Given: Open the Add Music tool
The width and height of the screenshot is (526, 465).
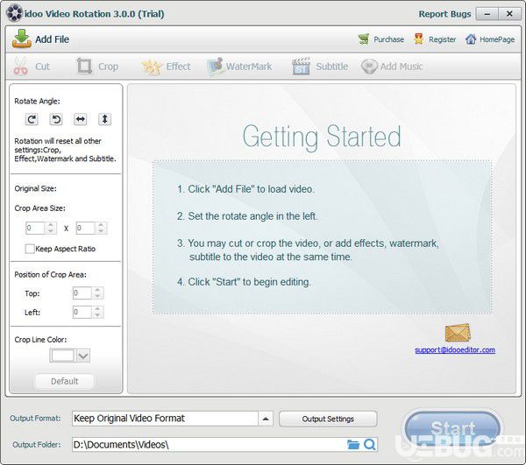Looking at the screenshot, I should 369,67.
